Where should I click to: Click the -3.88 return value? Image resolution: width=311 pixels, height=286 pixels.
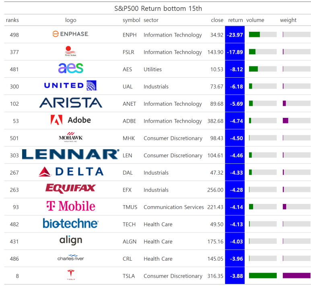(x=236, y=276)
